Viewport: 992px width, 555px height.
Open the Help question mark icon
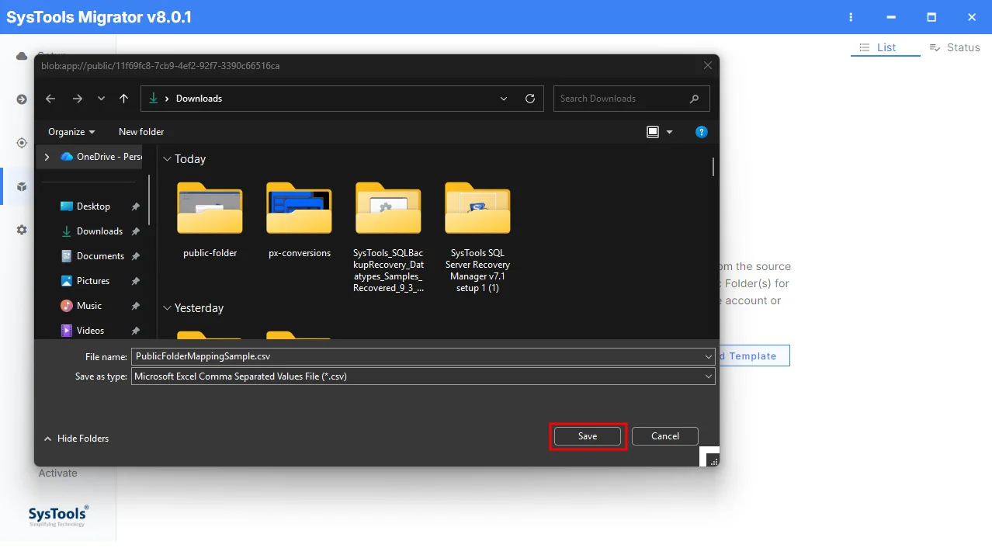click(701, 132)
